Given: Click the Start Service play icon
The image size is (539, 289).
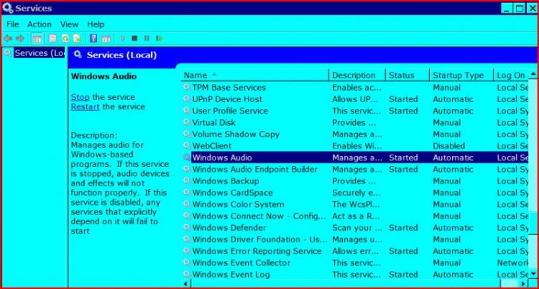Looking at the screenshot, I should pyautogui.click(x=123, y=38).
